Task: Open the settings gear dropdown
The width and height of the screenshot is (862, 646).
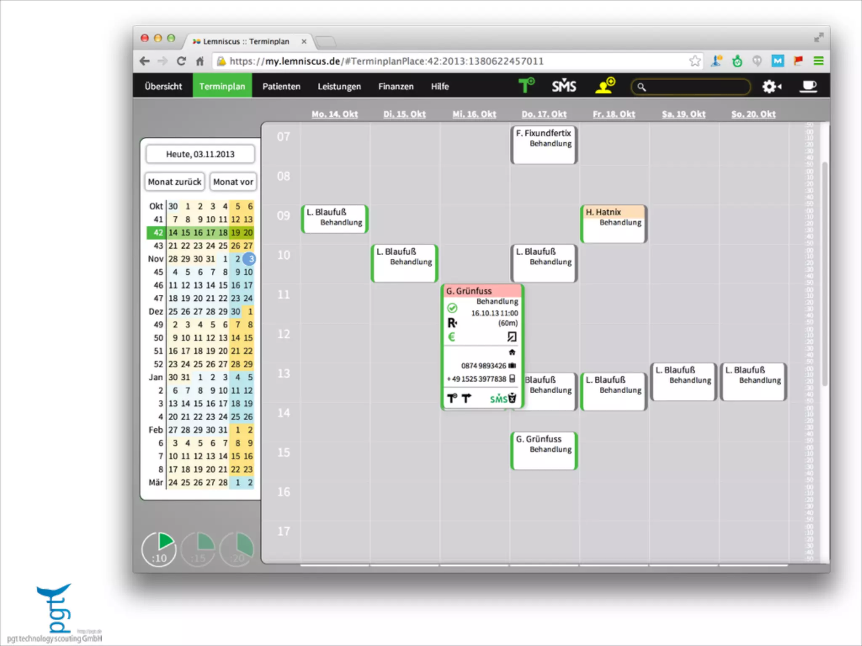Action: click(772, 87)
